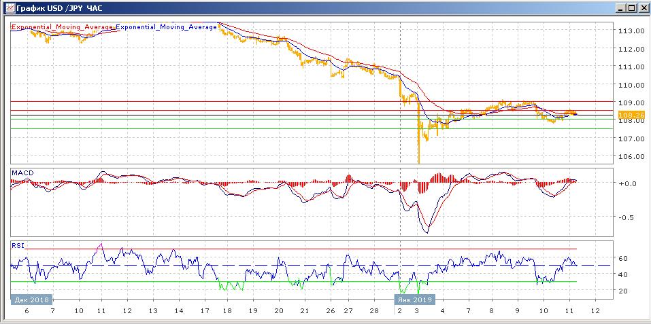This screenshot has height=324, width=651.
Task: Click the red Exponential_Moving_Average legend label
Action: (63, 27)
